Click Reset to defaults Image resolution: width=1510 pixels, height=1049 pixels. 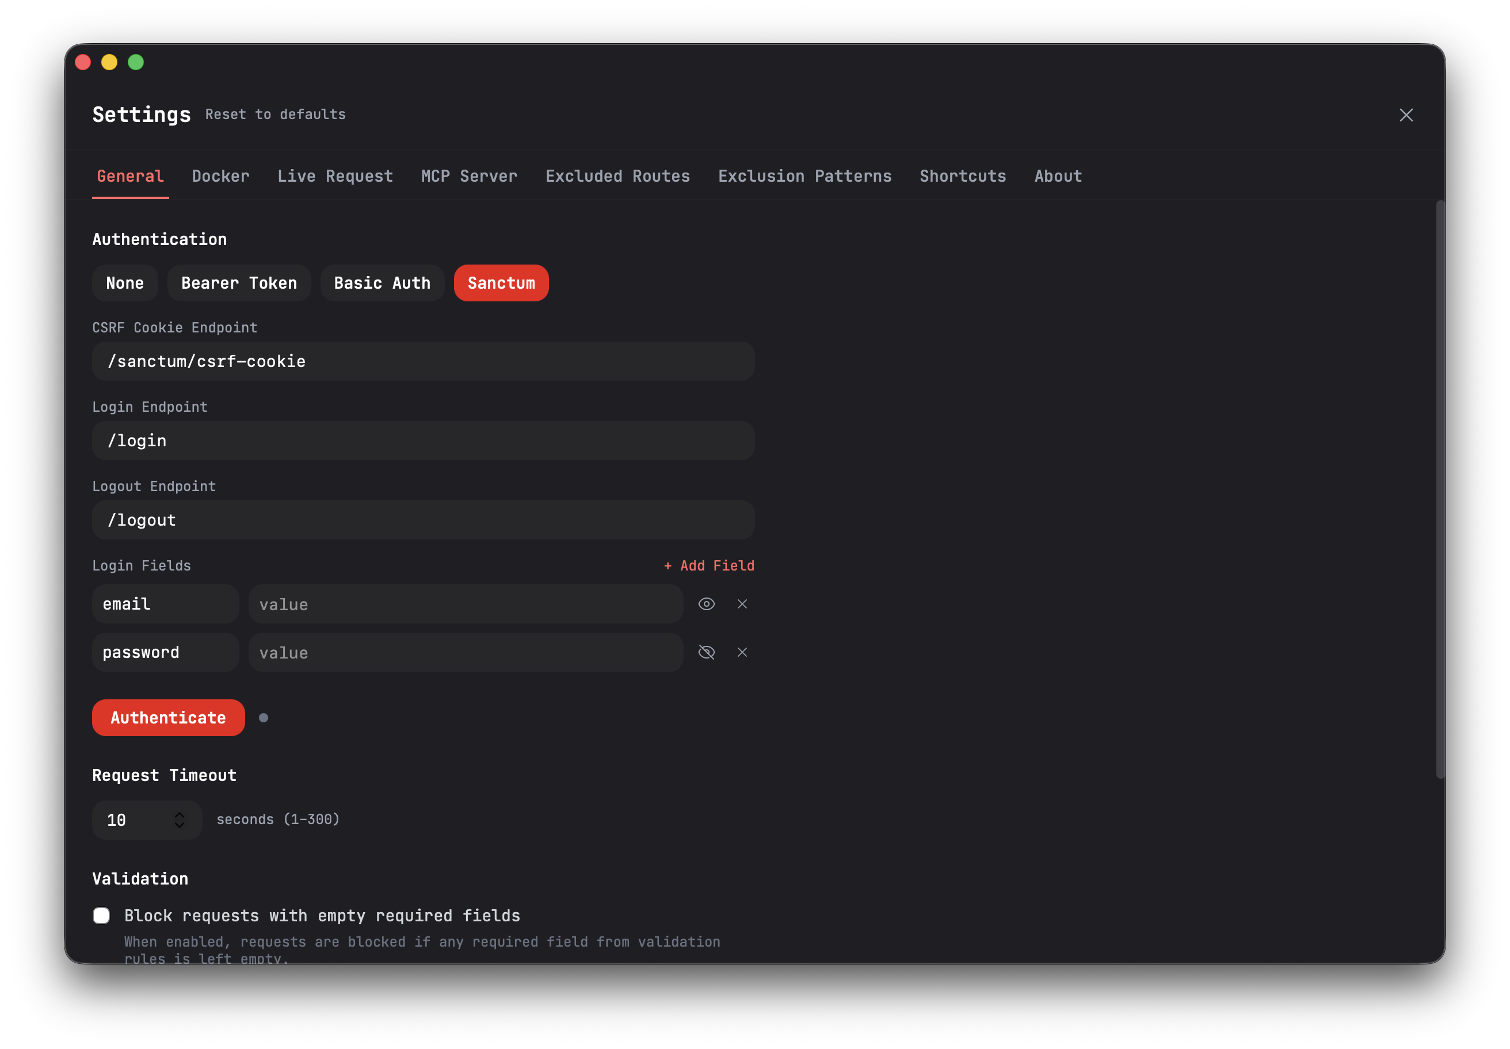click(275, 114)
